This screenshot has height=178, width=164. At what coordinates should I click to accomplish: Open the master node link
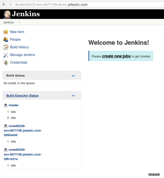pyautogui.click(x=14, y=105)
